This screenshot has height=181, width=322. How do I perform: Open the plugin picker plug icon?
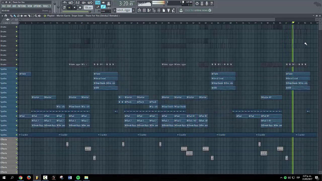point(169,10)
